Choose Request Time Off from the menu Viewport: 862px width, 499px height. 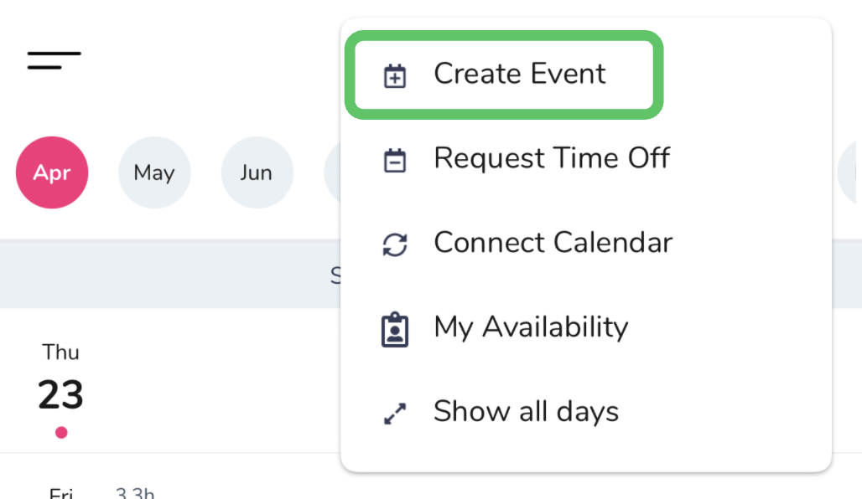(551, 158)
